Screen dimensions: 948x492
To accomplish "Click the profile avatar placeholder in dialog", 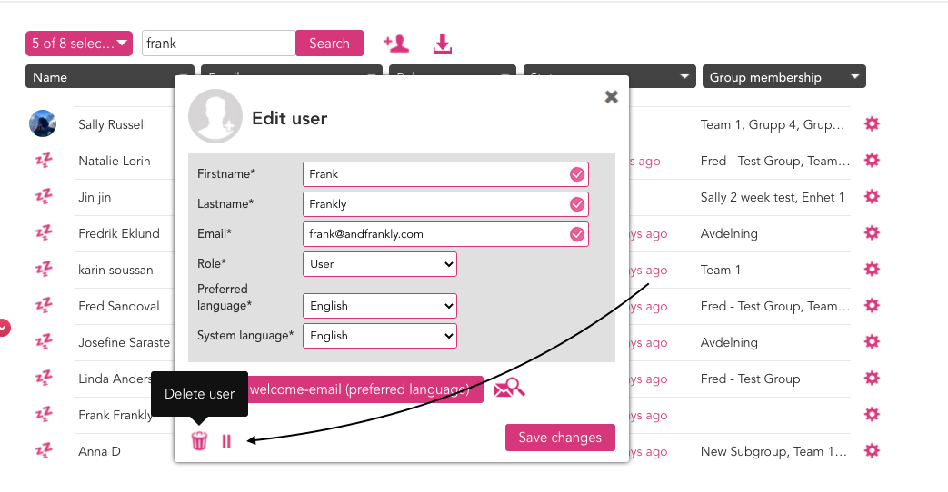I will 215,116.
